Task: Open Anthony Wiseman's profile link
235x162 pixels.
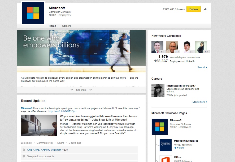Action: 51,150
